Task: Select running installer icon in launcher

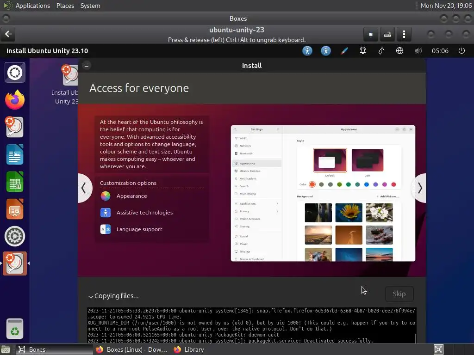Action: coord(15,263)
